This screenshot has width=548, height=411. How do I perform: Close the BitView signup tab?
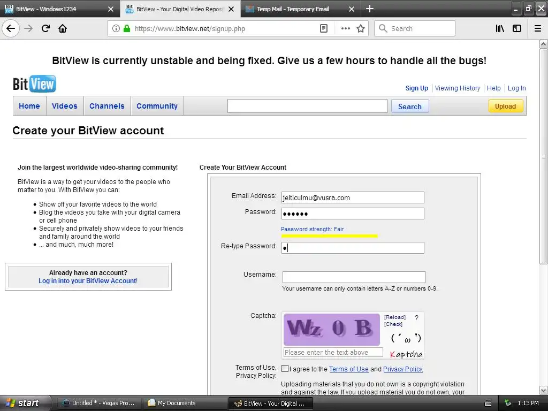231,9
